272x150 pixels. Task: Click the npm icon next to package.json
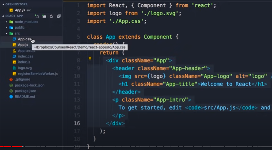point(11,91)
